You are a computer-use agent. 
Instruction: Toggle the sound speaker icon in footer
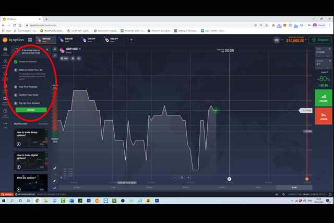[x=277, y=194]
